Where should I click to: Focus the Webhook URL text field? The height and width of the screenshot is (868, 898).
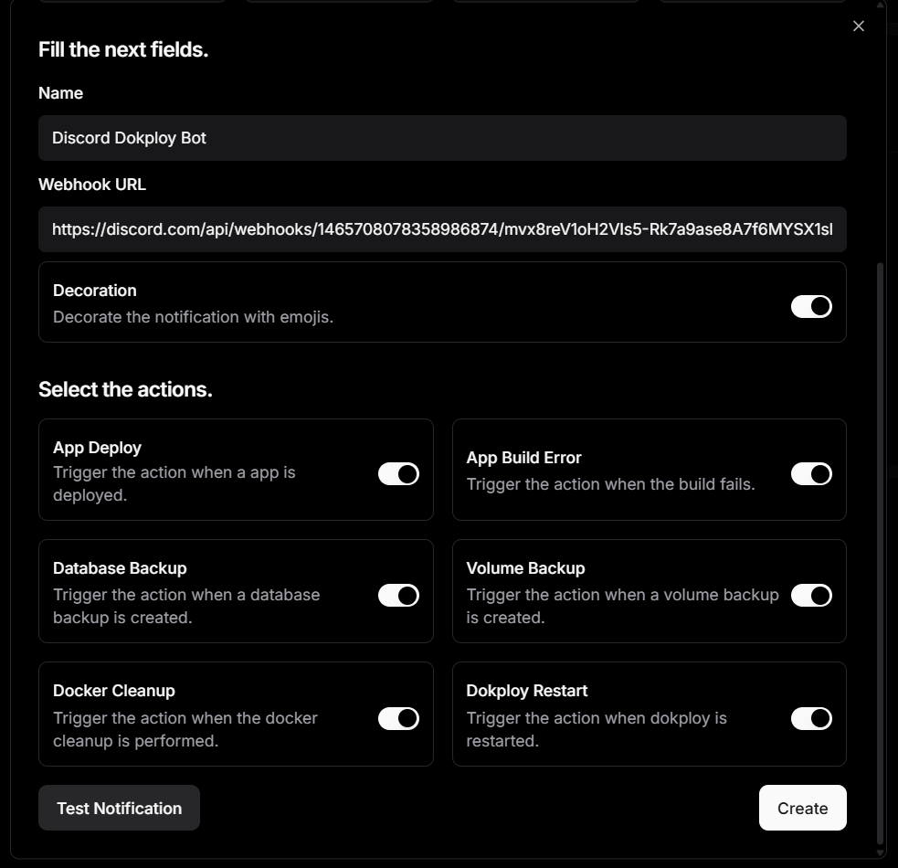pyautogui.click(x=442, y=229)
